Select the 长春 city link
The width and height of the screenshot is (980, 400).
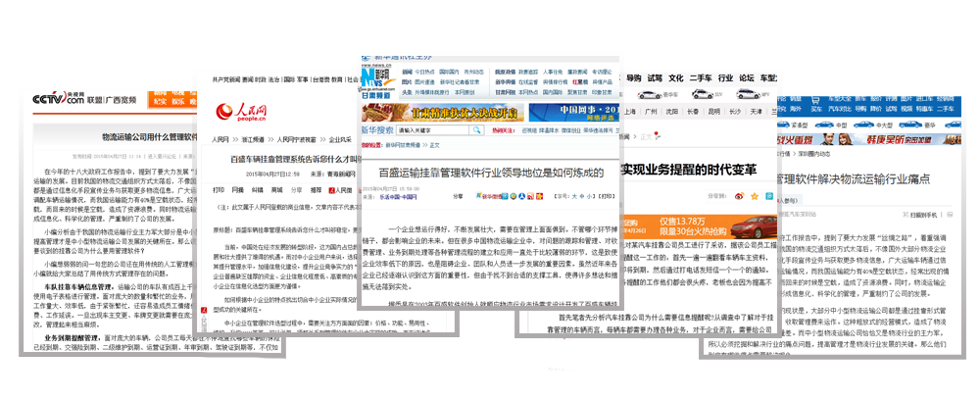coord(693,112)
